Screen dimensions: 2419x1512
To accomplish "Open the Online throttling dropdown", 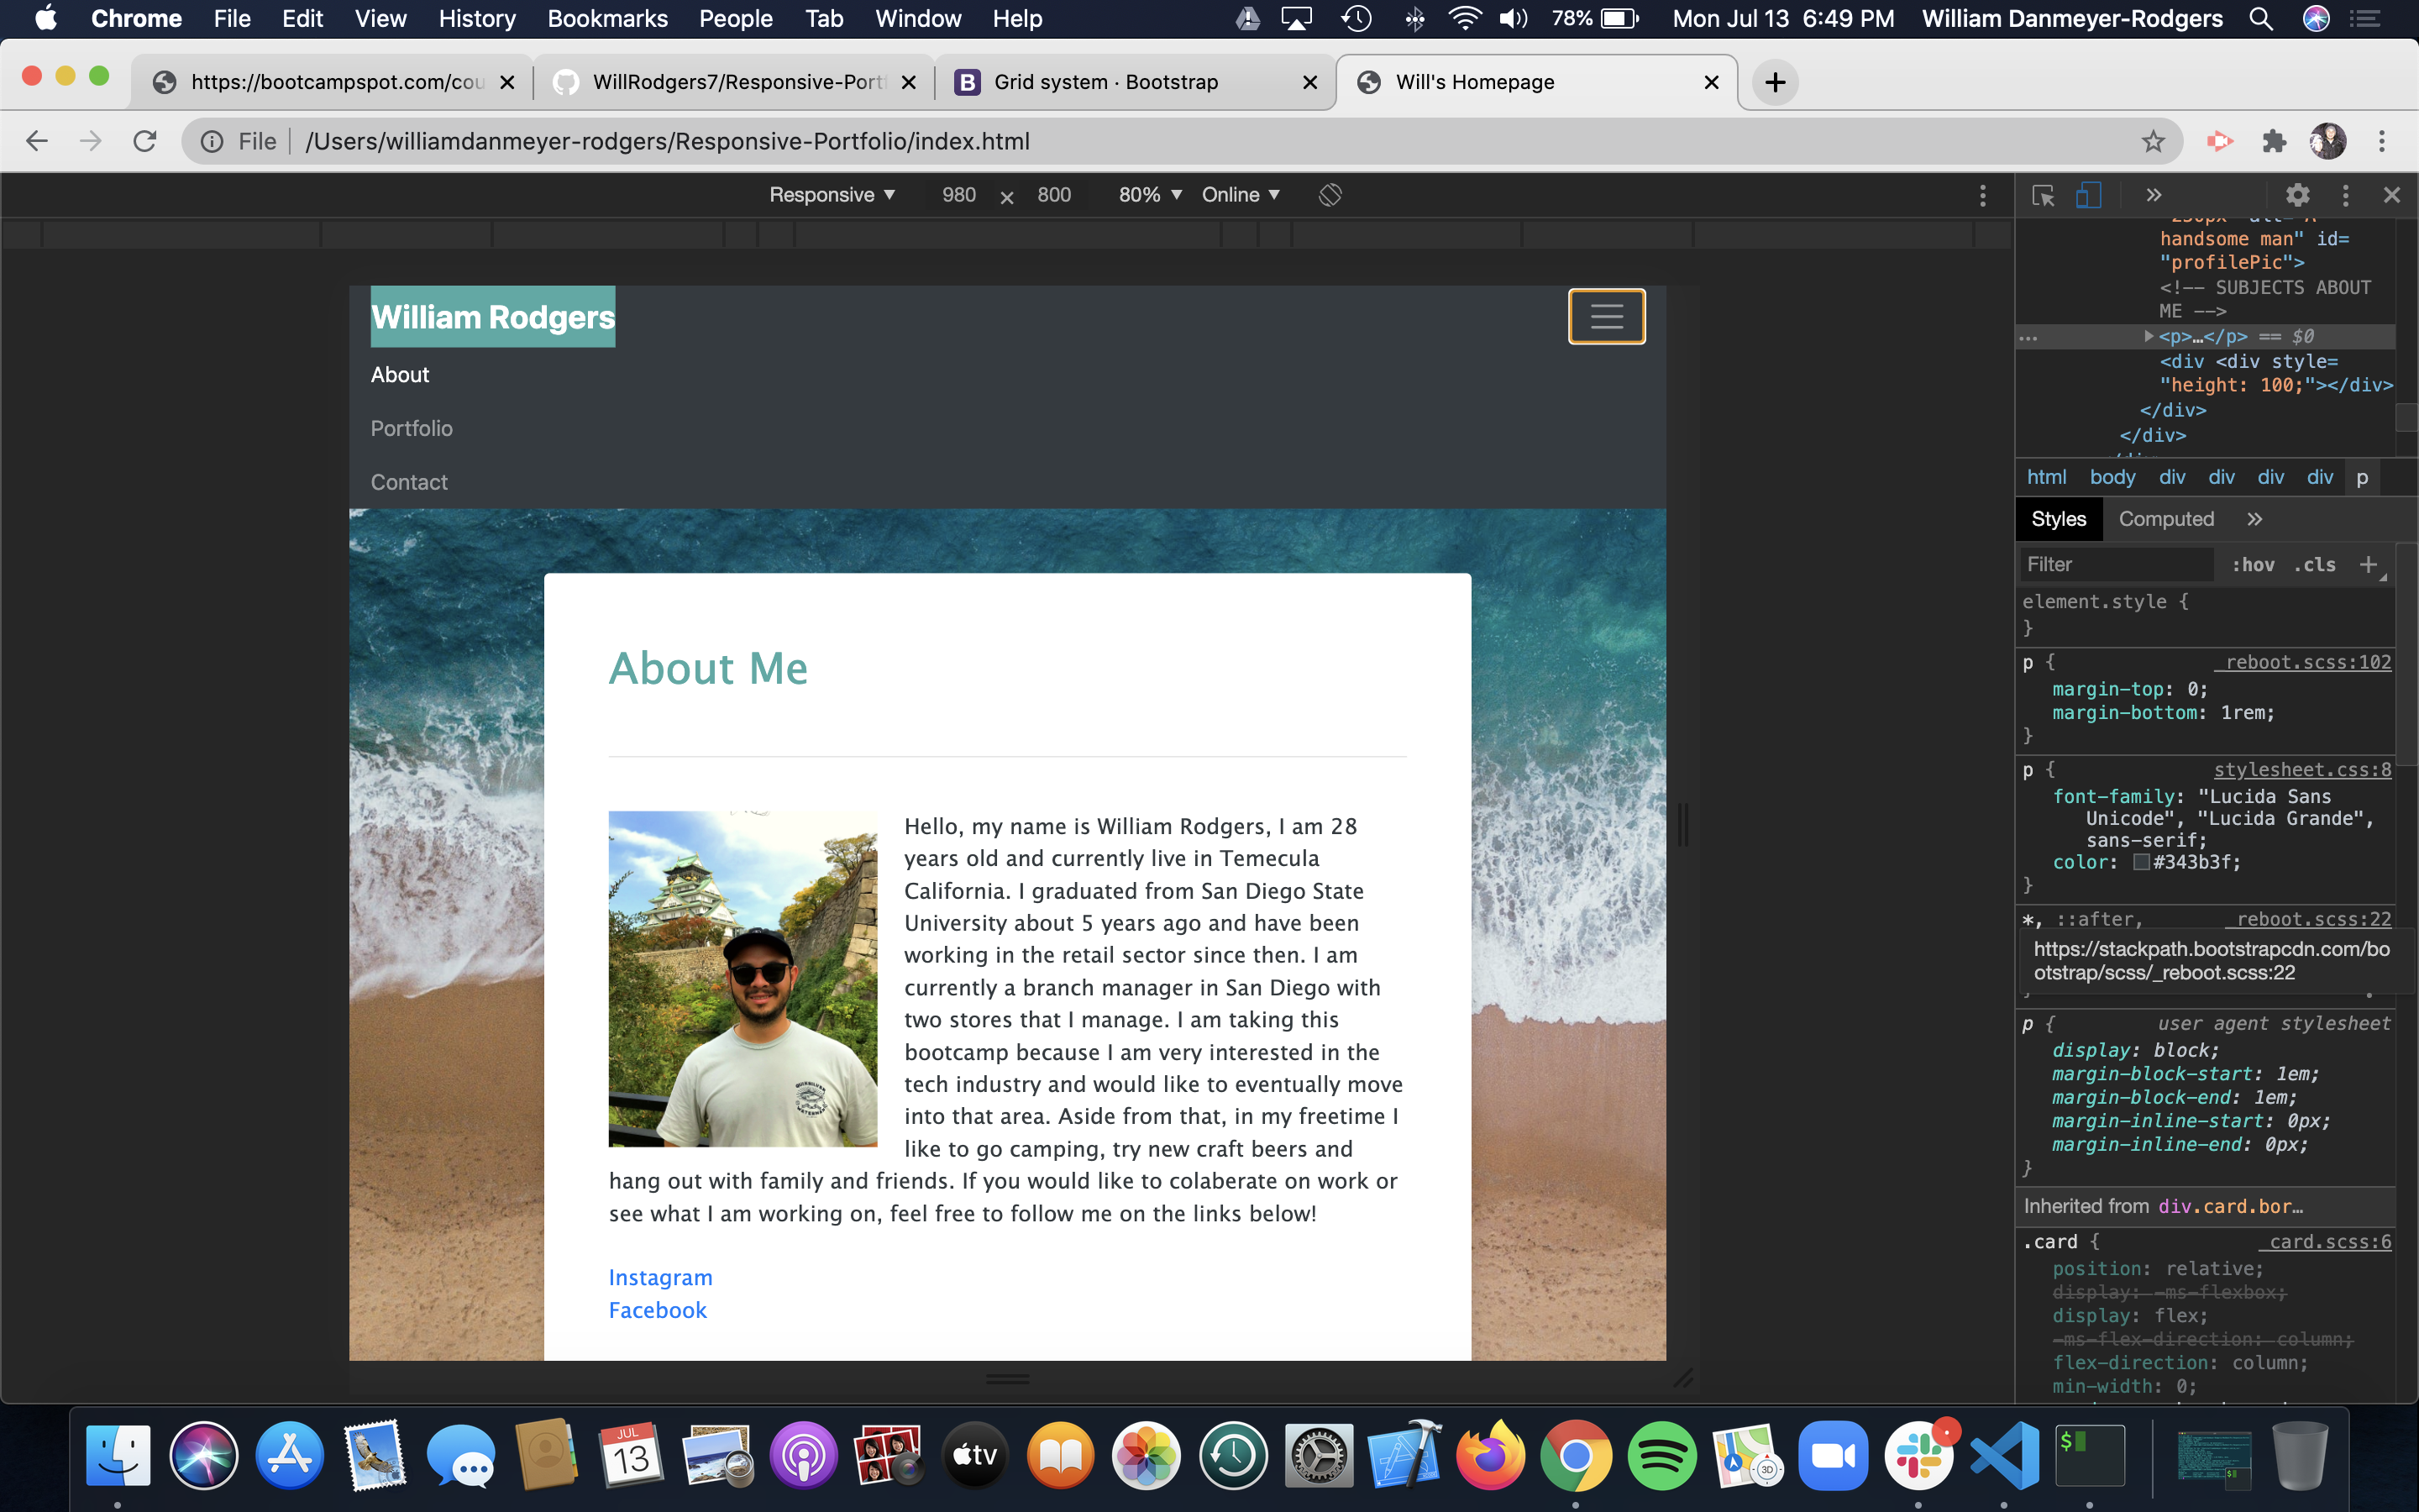I will click(1241, 195).
